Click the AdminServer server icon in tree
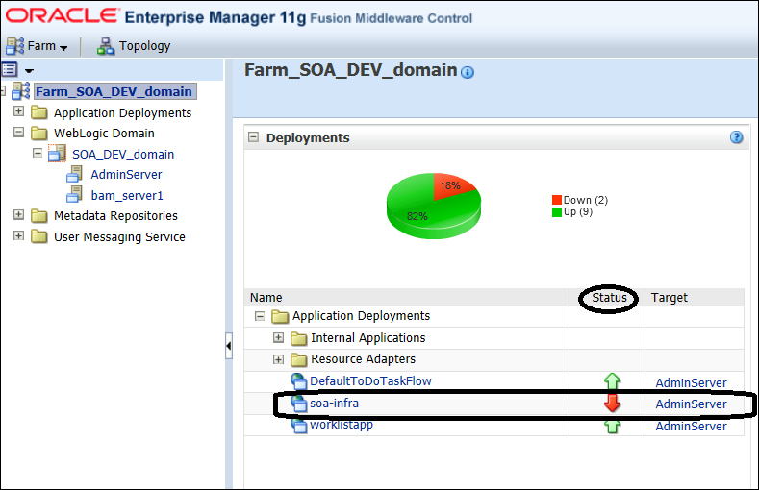This screenshot has height=490, width=759. point(74,174)
